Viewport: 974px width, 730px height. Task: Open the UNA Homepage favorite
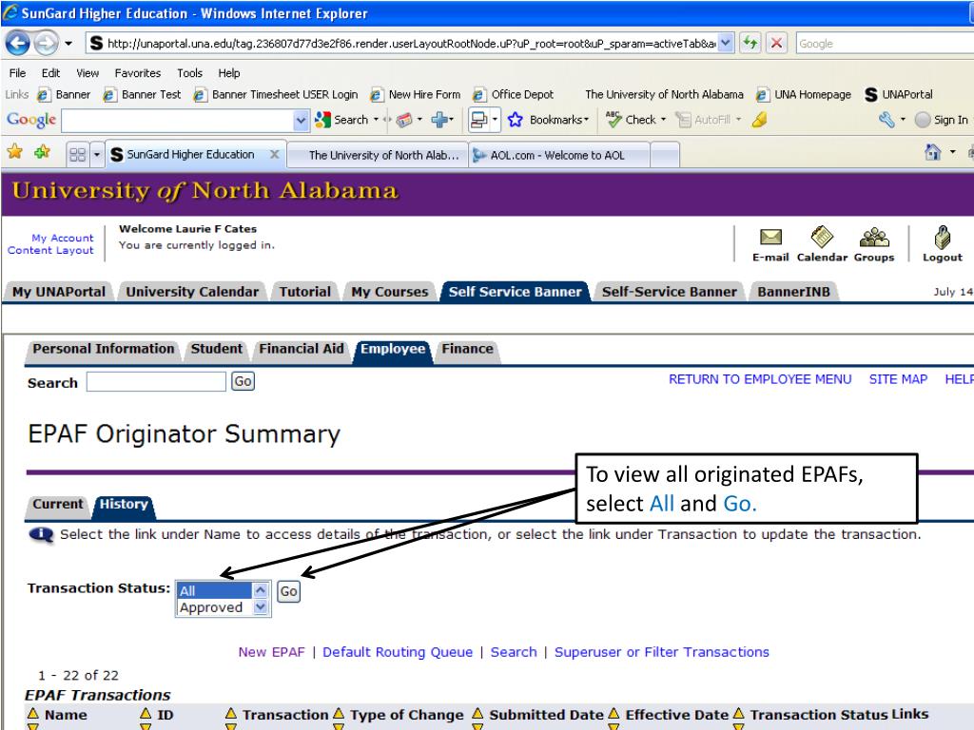803,95
